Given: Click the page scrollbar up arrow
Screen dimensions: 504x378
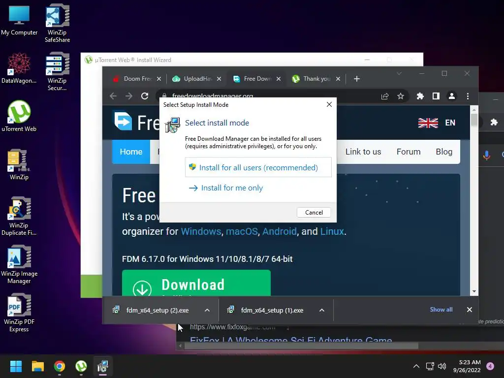Looking at the screenshot, I should click(474, 110).
